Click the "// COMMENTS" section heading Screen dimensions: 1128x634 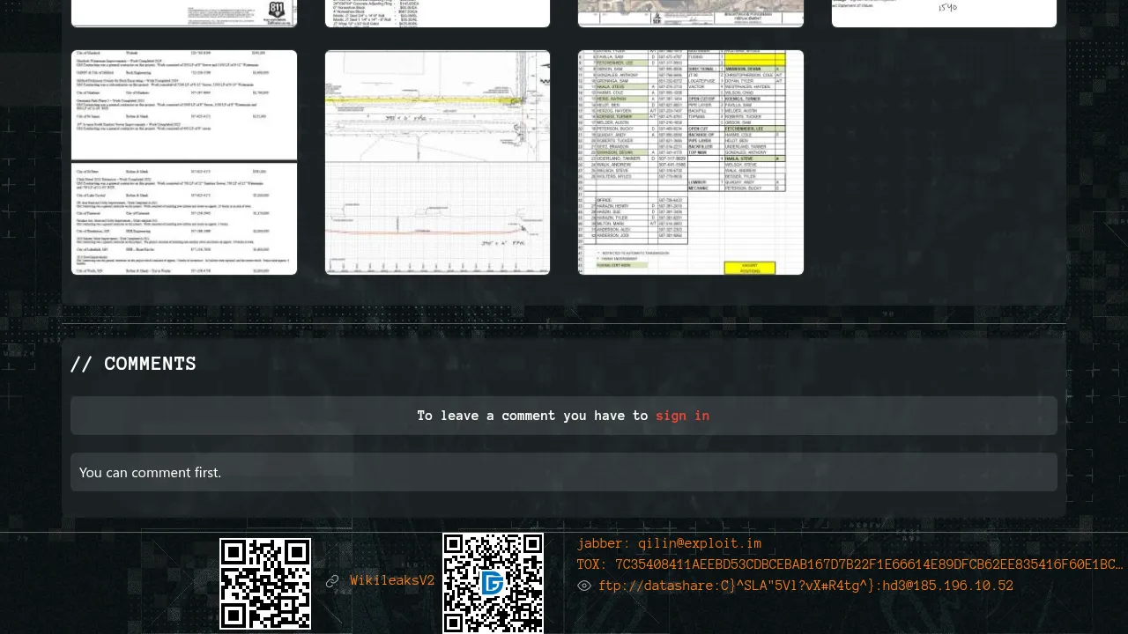tap(133, 364)
